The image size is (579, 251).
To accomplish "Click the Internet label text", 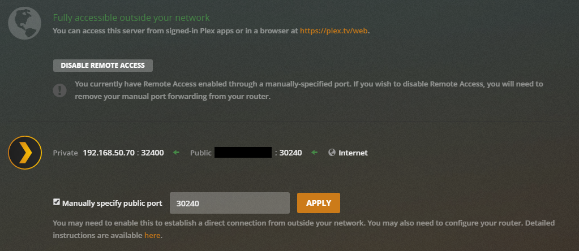I will point(353,153).
